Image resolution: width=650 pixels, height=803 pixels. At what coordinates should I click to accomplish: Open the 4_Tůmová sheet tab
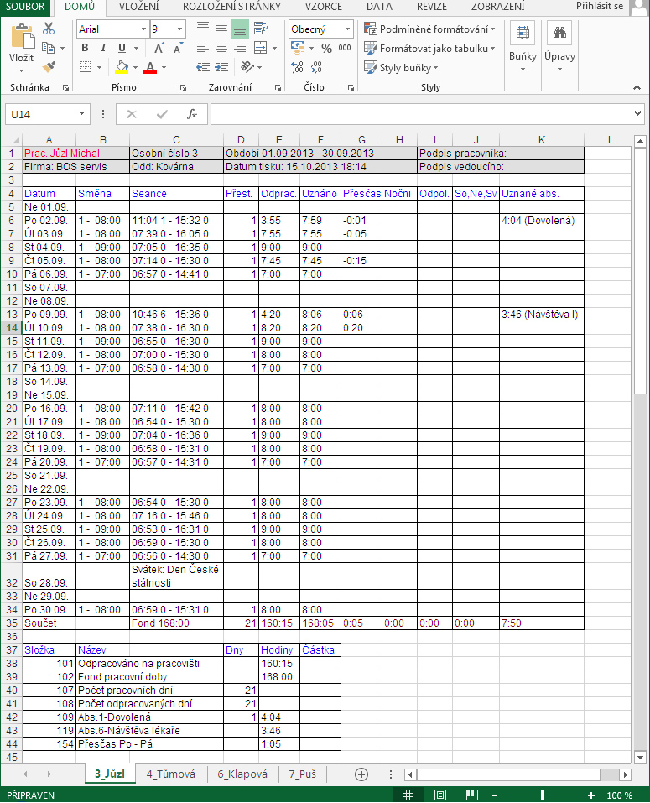(171, 774)
